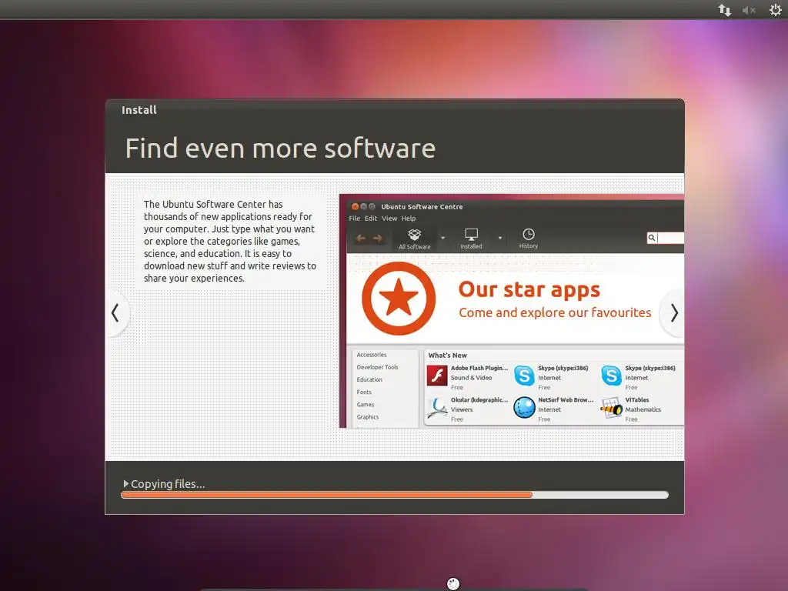Click the Okular viewer icon
The width and height of the screenshot is (788, 591).
click(x=437, y=408)
